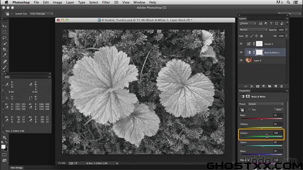Adjust the Reds slider
Screen dimensions: 303x170
pyautogui.click(x=262, y=119)
